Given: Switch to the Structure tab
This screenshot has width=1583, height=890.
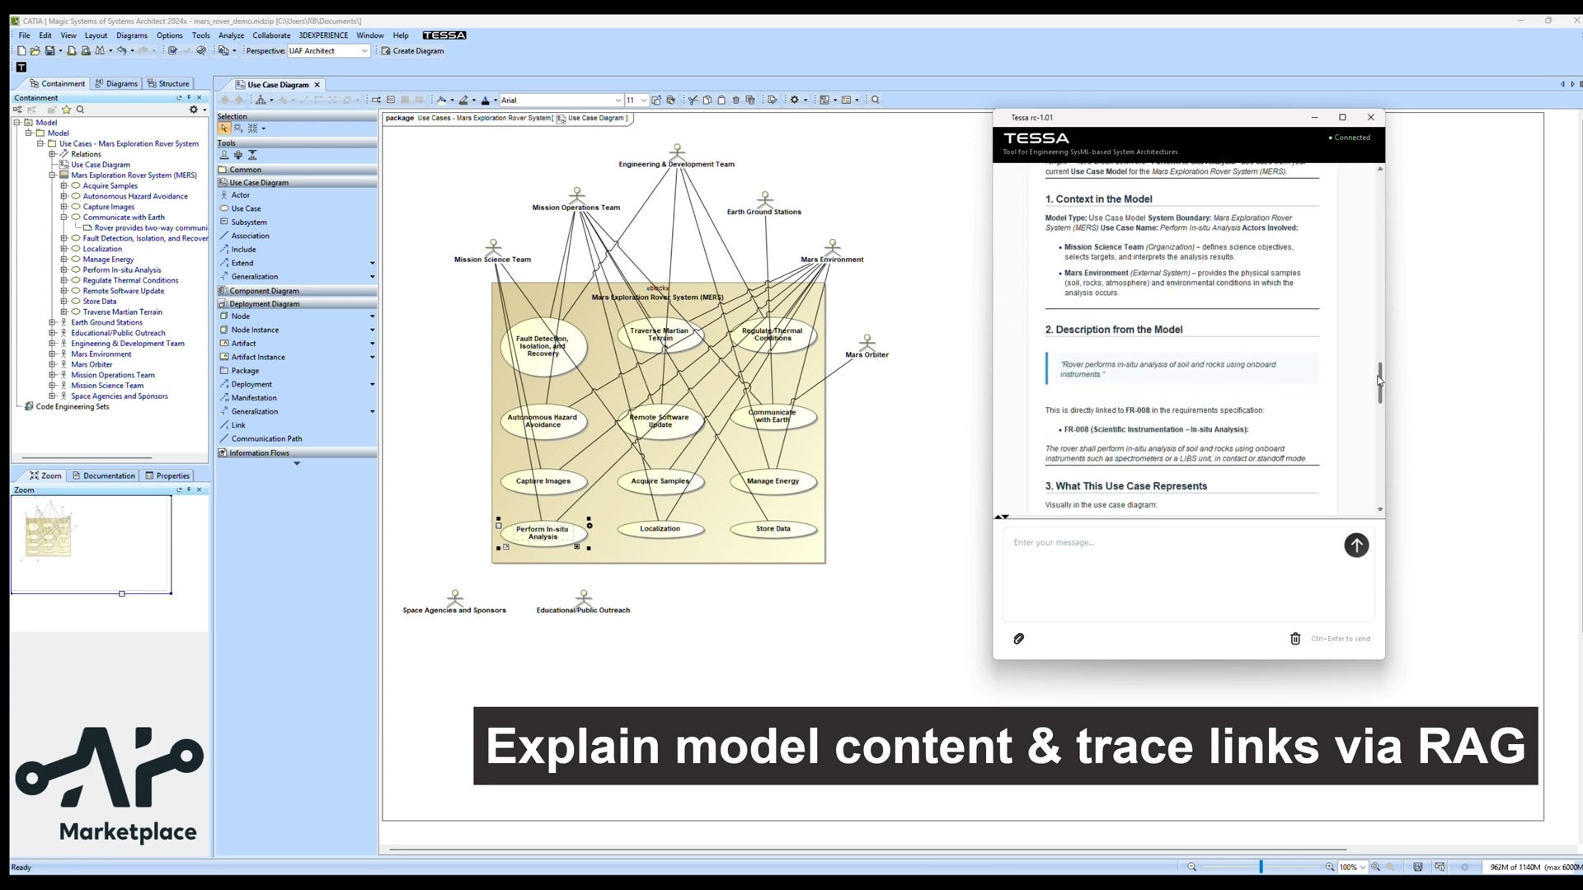Looking at the screenshot, I should point(168,84).
